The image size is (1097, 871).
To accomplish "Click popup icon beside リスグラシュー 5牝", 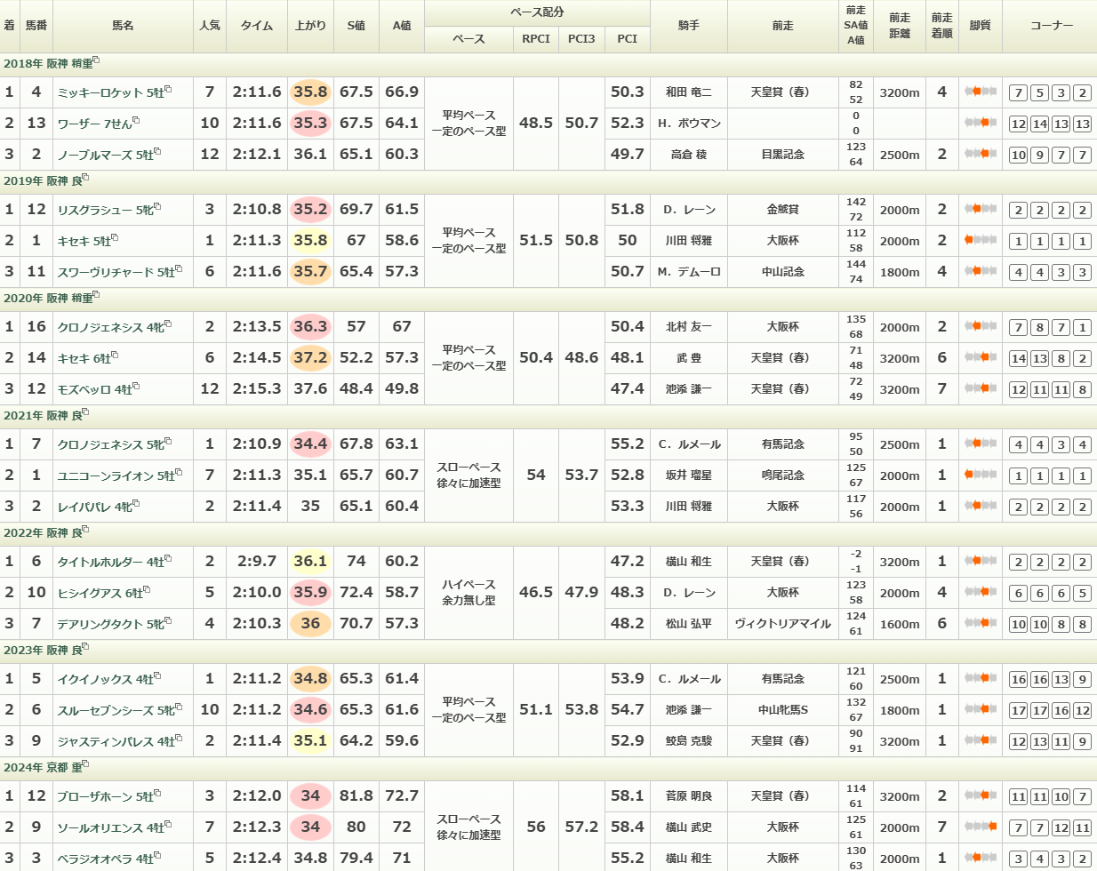I will 161,207.
